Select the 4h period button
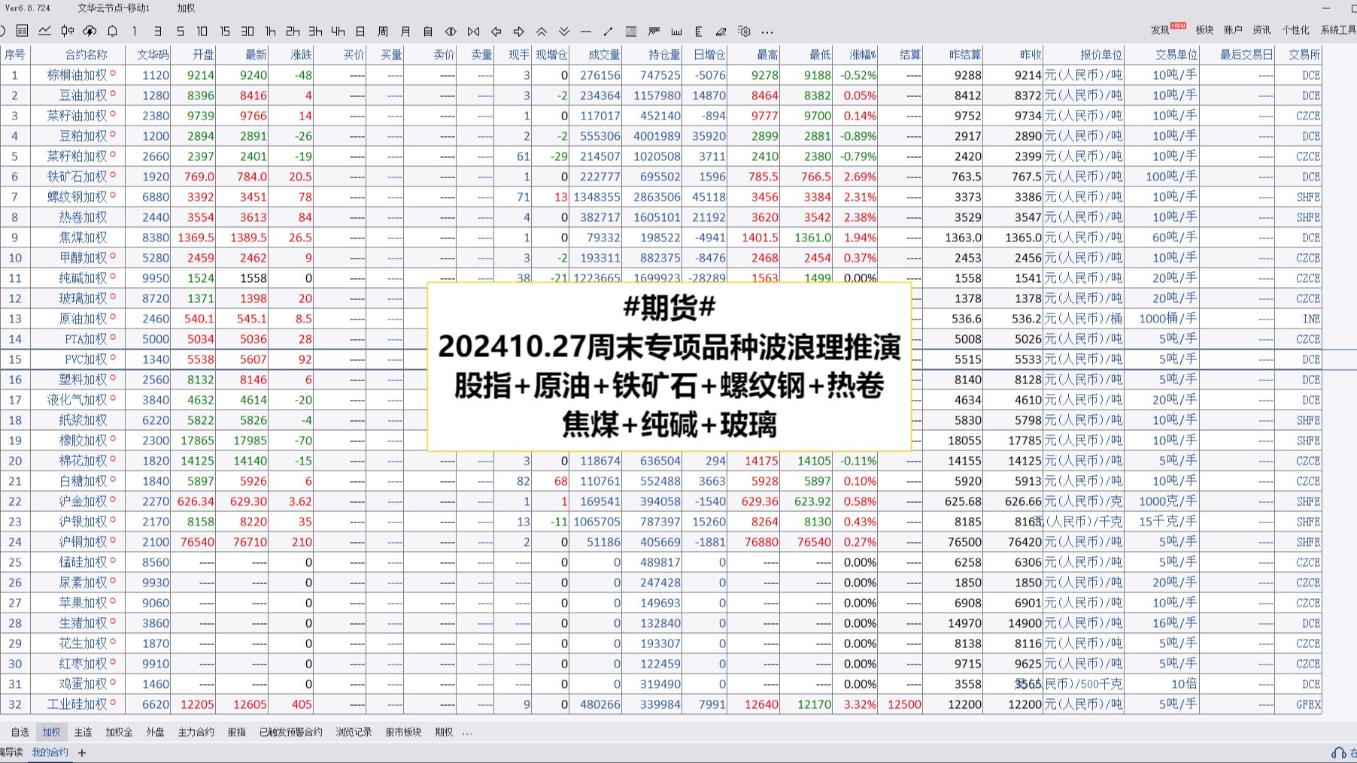This screenshot has width=1357, height=763. click(338, 31)
